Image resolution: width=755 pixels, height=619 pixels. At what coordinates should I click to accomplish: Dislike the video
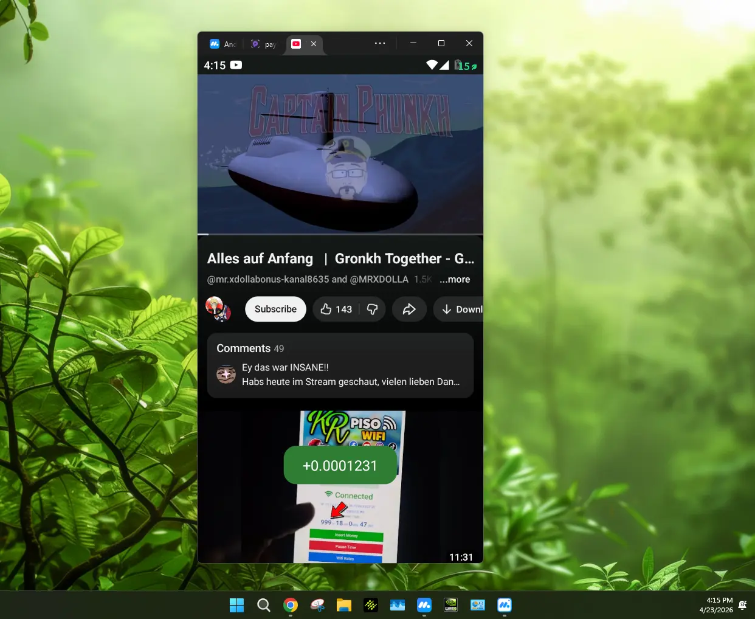pyautogui.click(x=372, y=309)
